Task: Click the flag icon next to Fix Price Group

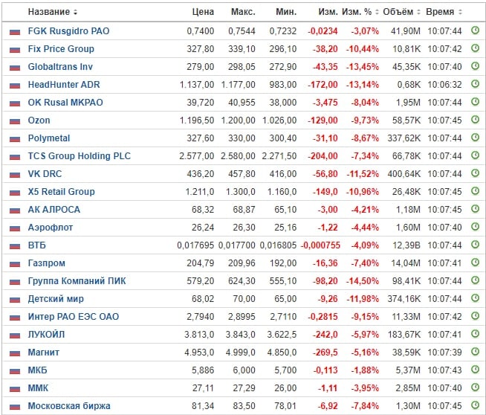Action: pyautogui.click(x=15, y=49)
